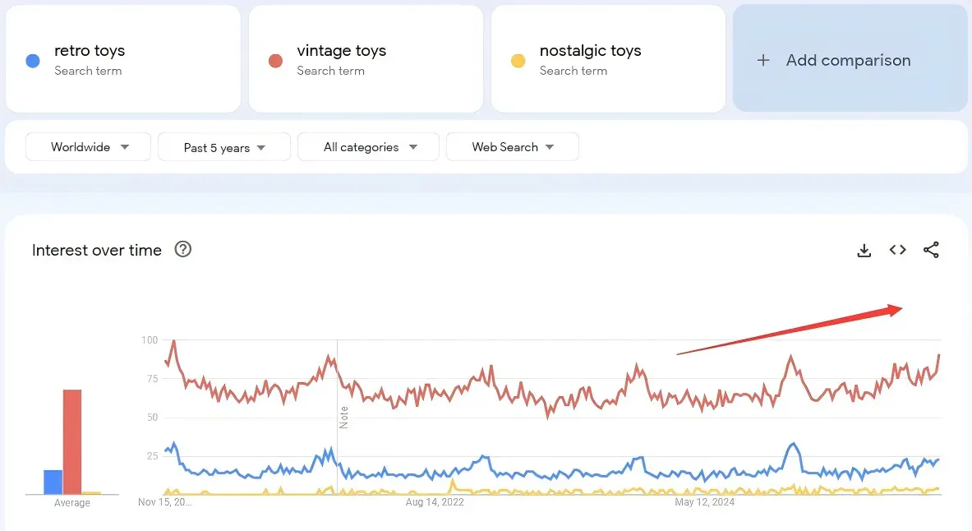
Task: Change the Web Search type dropdown
Action: coord(513,147)
